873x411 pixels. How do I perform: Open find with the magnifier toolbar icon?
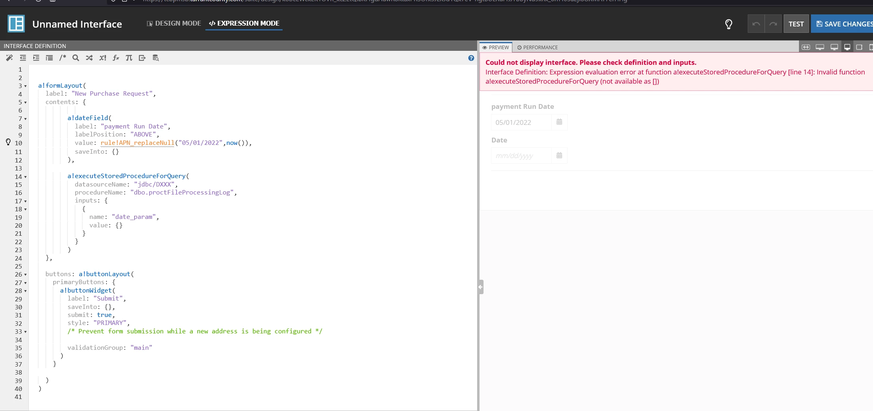coord(76,58)
